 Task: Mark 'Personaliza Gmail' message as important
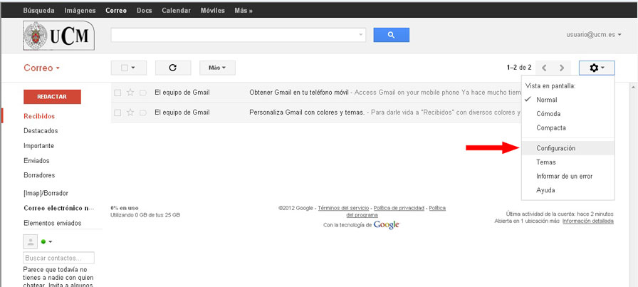click(143, 113)
